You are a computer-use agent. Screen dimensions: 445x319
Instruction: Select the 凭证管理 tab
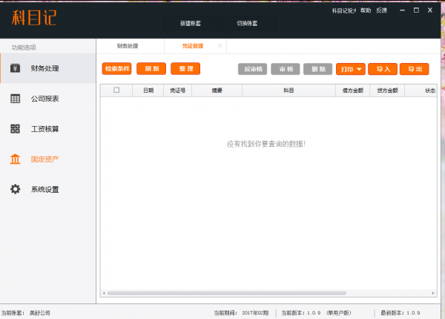point(192,46)
